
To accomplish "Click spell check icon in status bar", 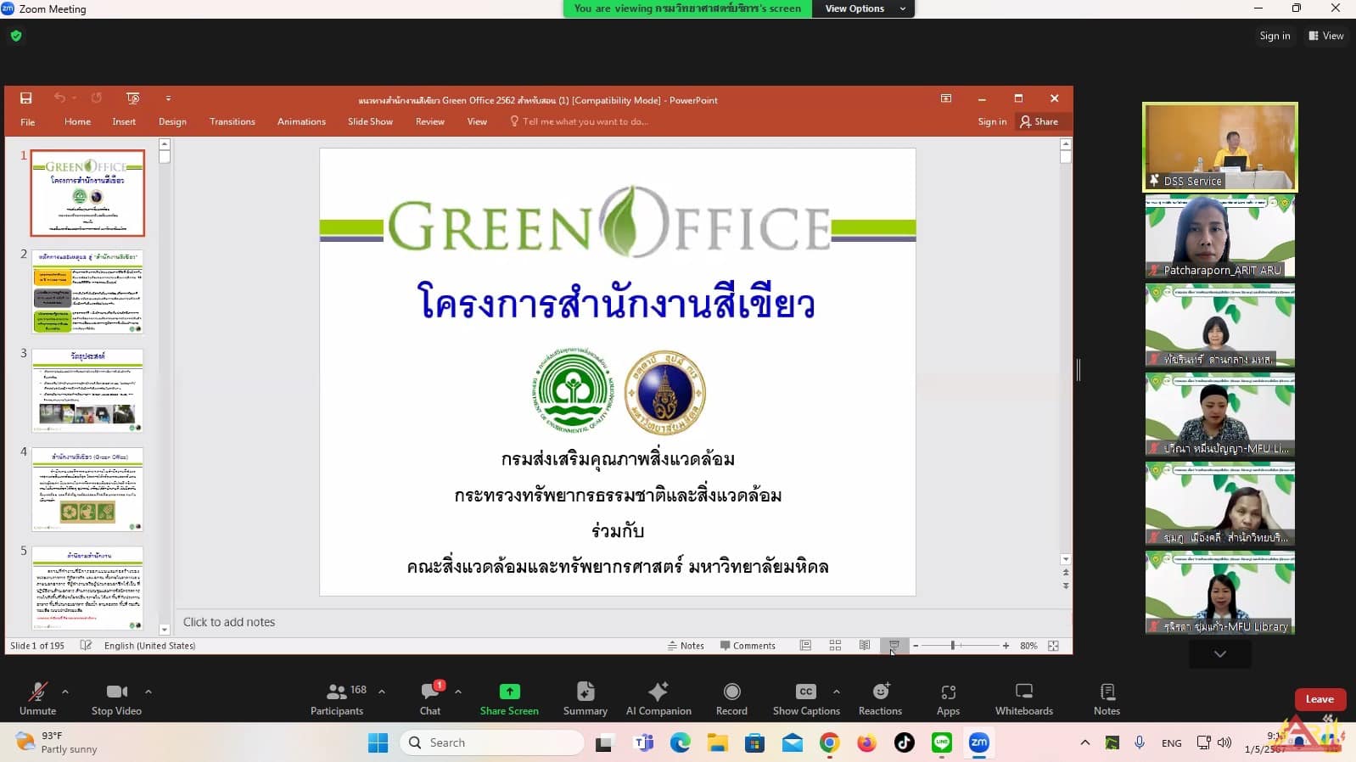I will 86,646.
